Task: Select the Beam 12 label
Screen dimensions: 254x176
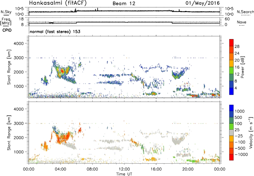Action: pos(124,3)
